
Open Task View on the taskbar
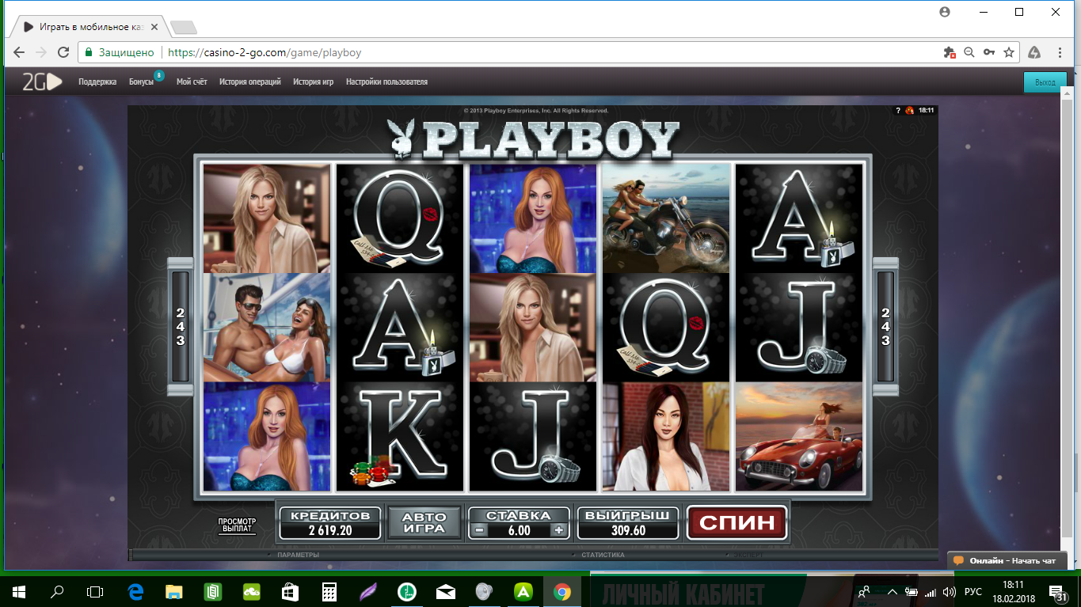[95, 591]
